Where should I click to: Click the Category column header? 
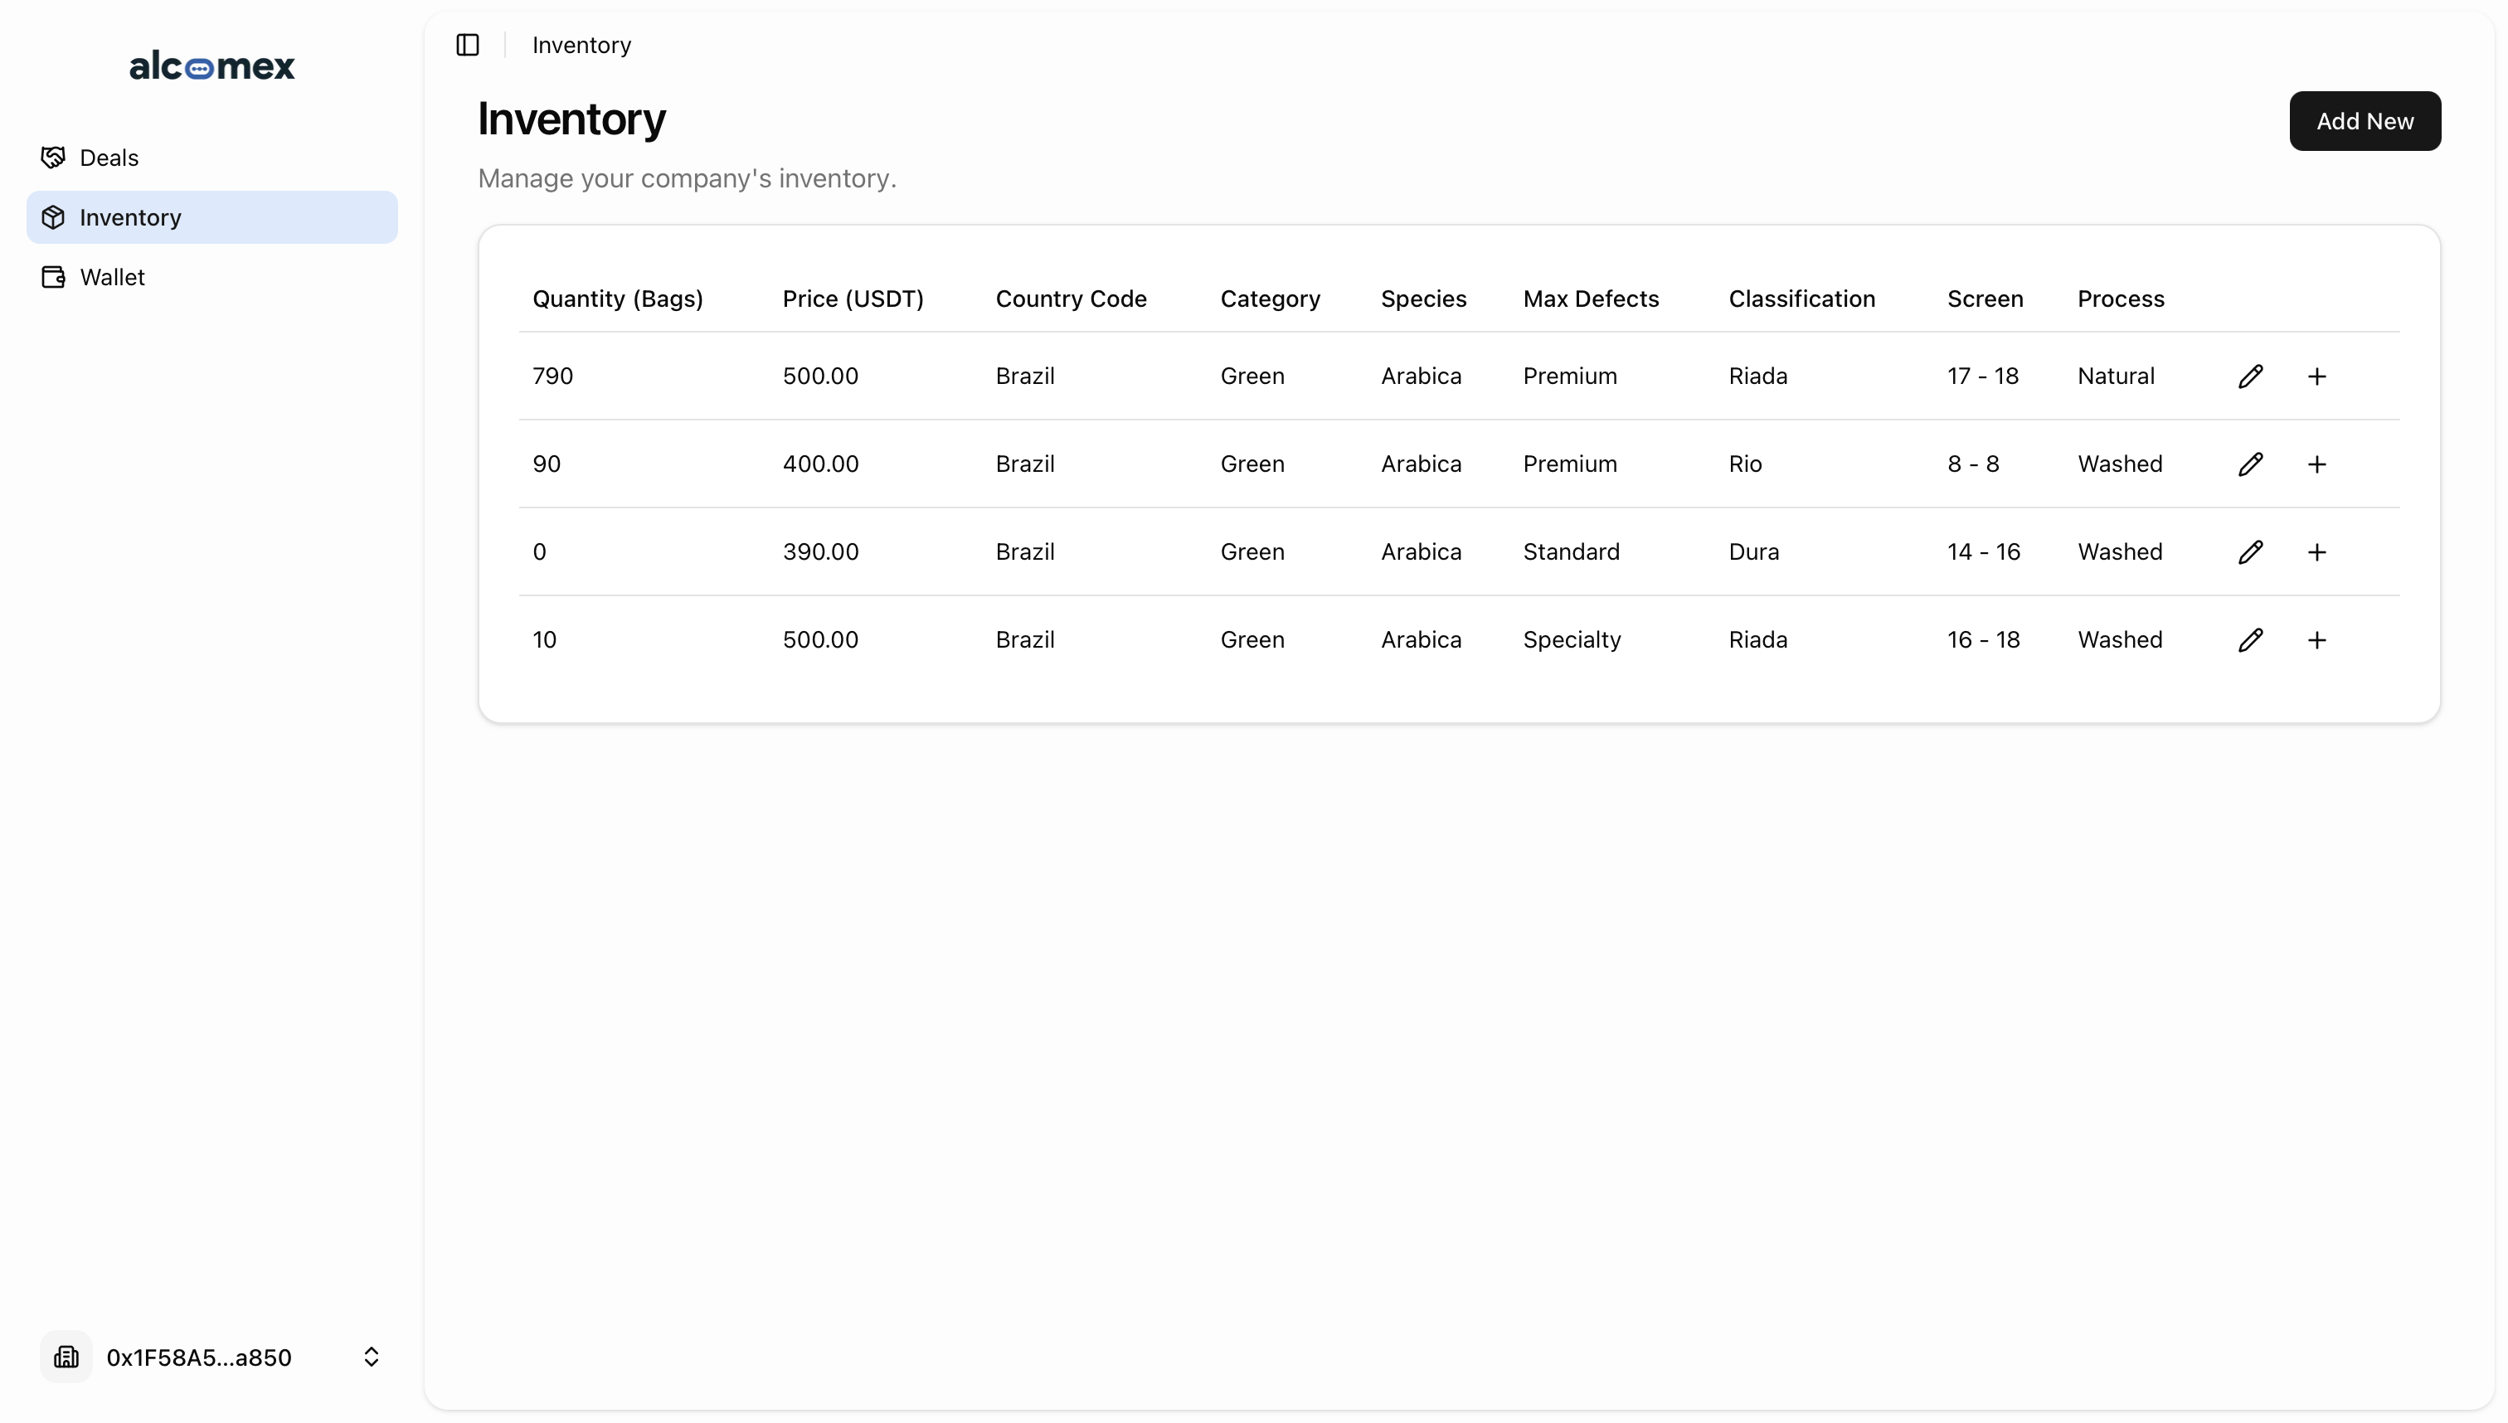(1270, 299)
